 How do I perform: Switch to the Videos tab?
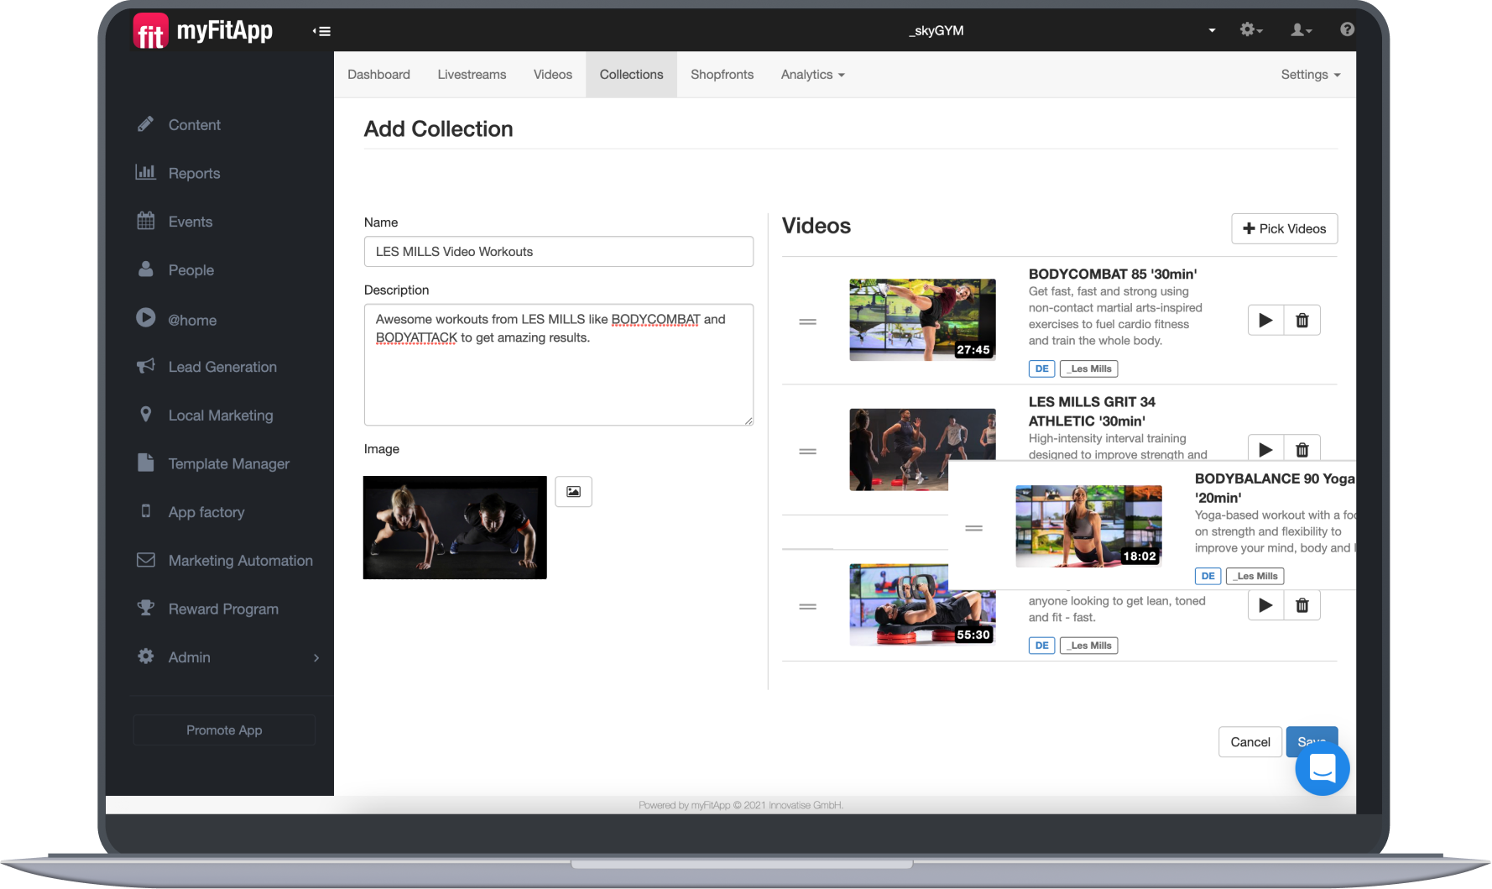[x=553, y=75]
